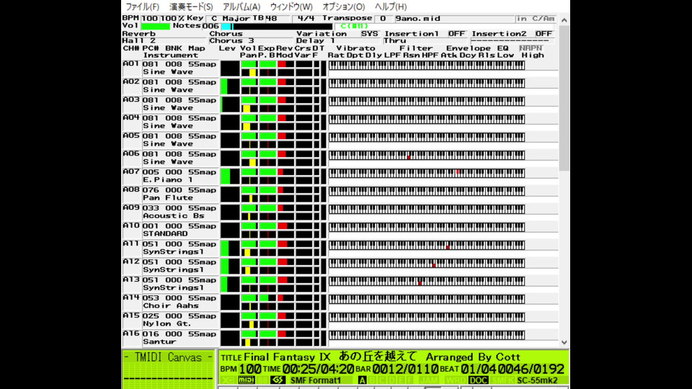Click A06 keyboard display row
The width and height of the screenshot is (692, 389).
click(x=427, y=156)
